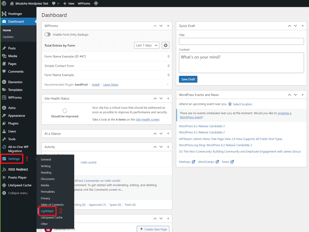Collapse the Quick Draft panel
309x232 pixels.
point(303,26)
